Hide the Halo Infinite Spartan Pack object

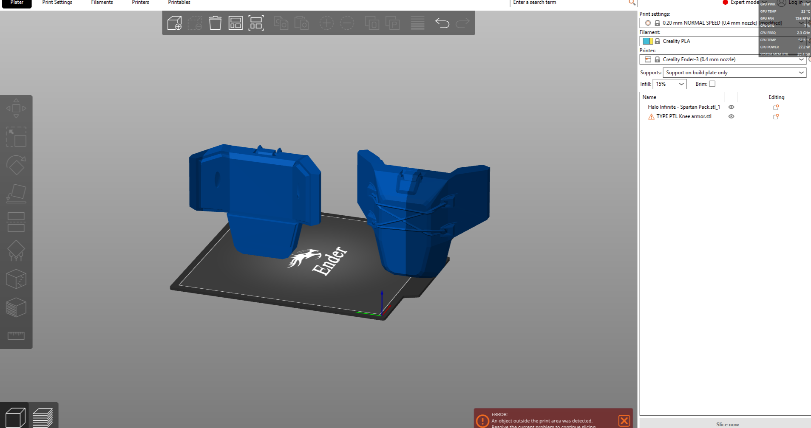pos(731,107)
